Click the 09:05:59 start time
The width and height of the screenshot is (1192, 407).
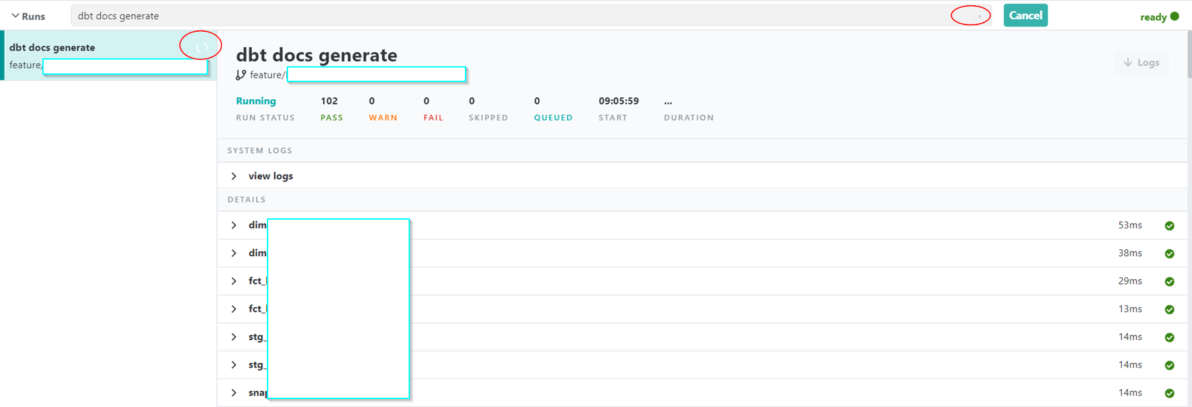click(x=619, y=101)
